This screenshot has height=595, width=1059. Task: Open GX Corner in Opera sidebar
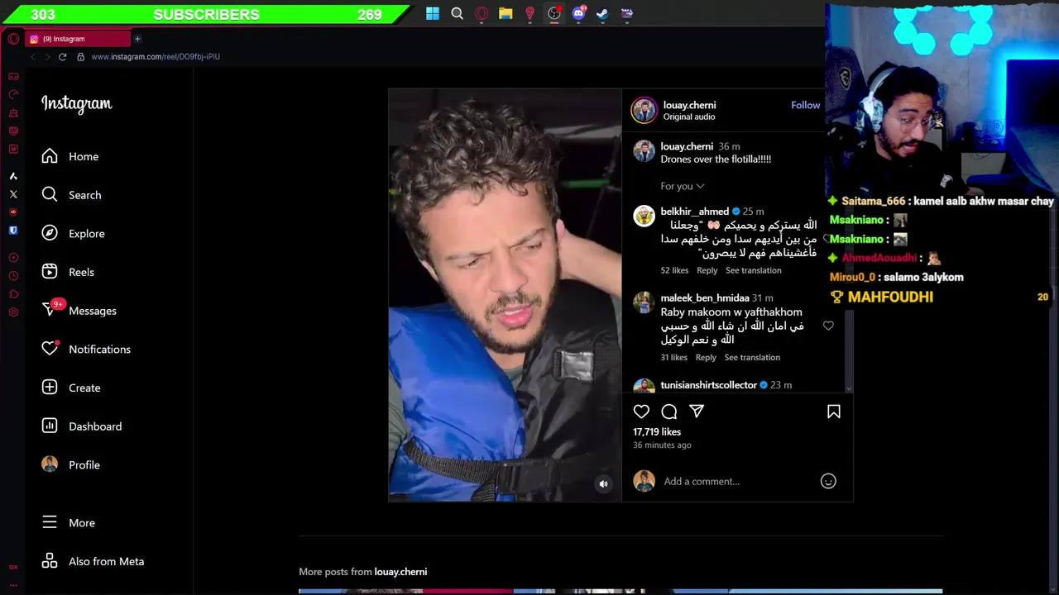(x=13, y=567)
